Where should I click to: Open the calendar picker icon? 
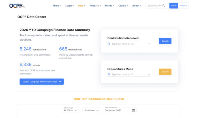click(134, 110)
